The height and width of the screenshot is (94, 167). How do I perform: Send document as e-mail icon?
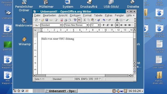tap(51, 20)
